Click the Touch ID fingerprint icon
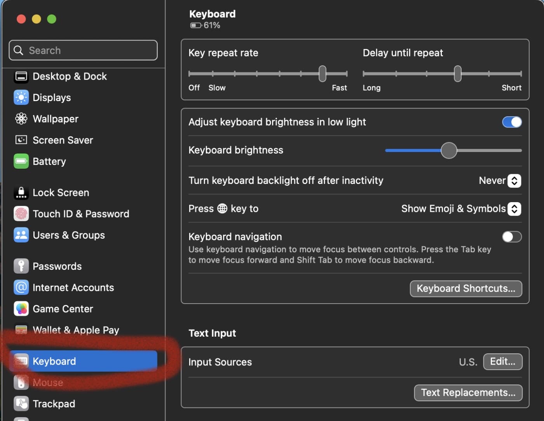Screen dimensions: 544x421 pyautogui.click(x=21, y=214)
